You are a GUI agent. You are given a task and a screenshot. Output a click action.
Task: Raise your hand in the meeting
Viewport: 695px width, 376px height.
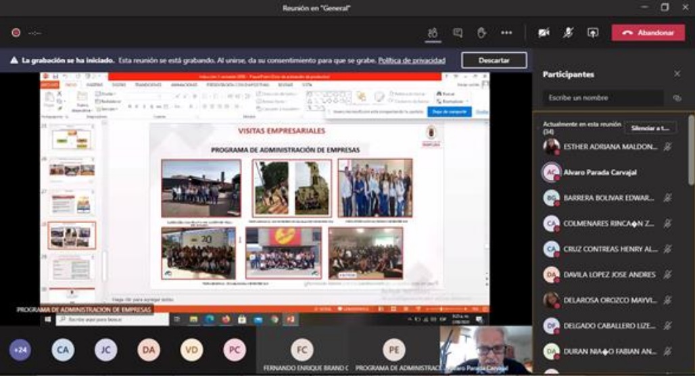coord(481,32)
